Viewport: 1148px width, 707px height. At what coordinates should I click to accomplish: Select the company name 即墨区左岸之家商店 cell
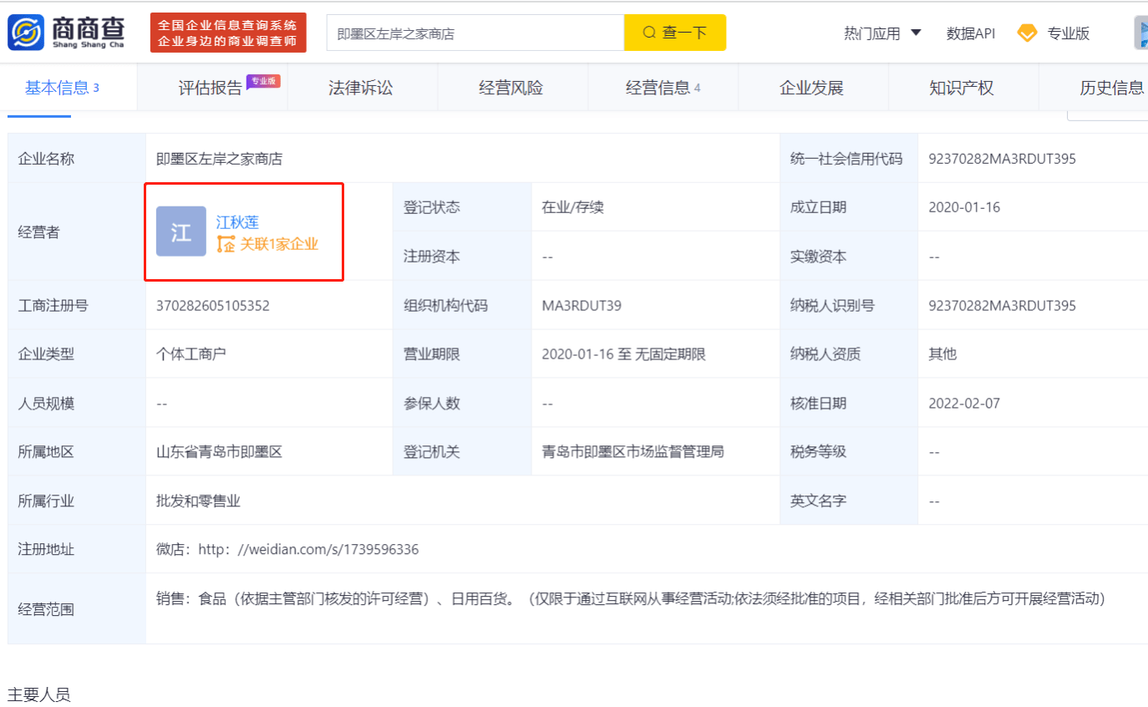tap(462, 158)
